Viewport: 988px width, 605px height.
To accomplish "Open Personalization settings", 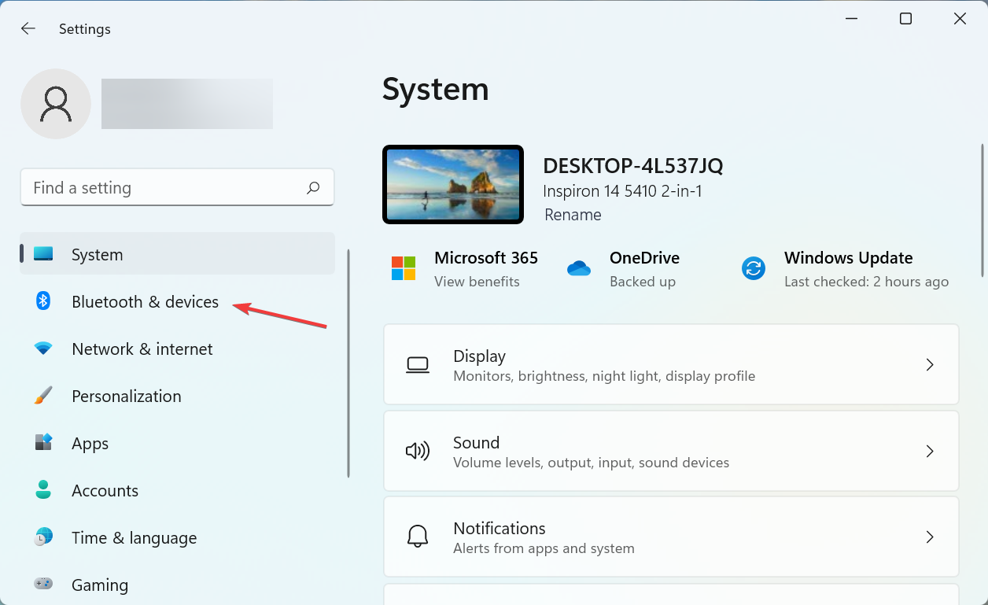I will pyautogui.click(x=178, y=396).
